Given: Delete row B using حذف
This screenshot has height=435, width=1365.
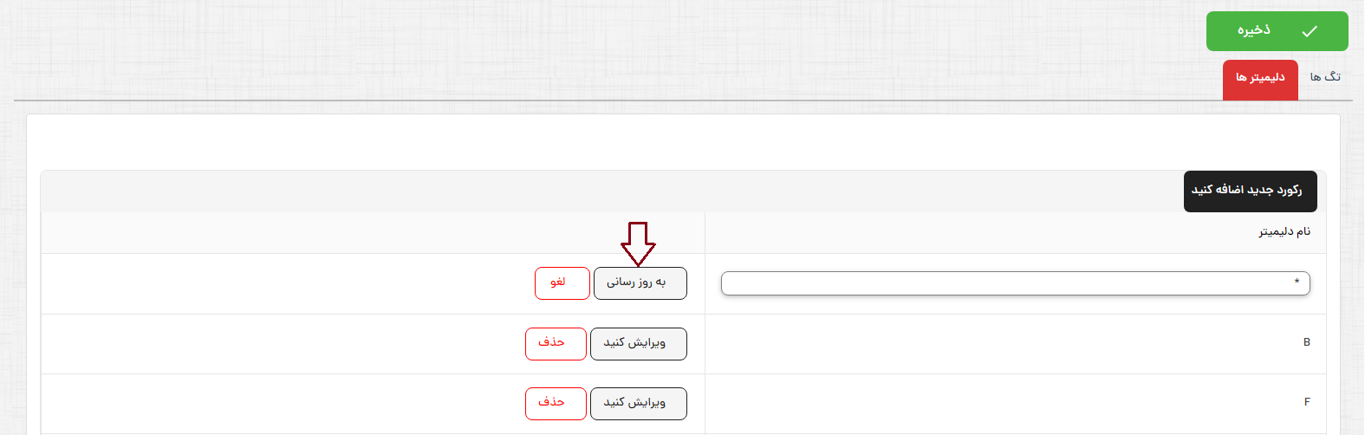Looking at the screenshot, I should tap(556, 344).
